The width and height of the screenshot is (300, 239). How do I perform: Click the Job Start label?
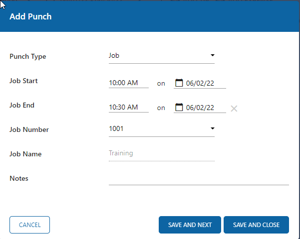23,81
